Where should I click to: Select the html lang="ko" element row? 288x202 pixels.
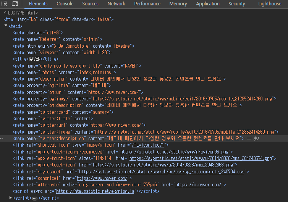[58, 19]
